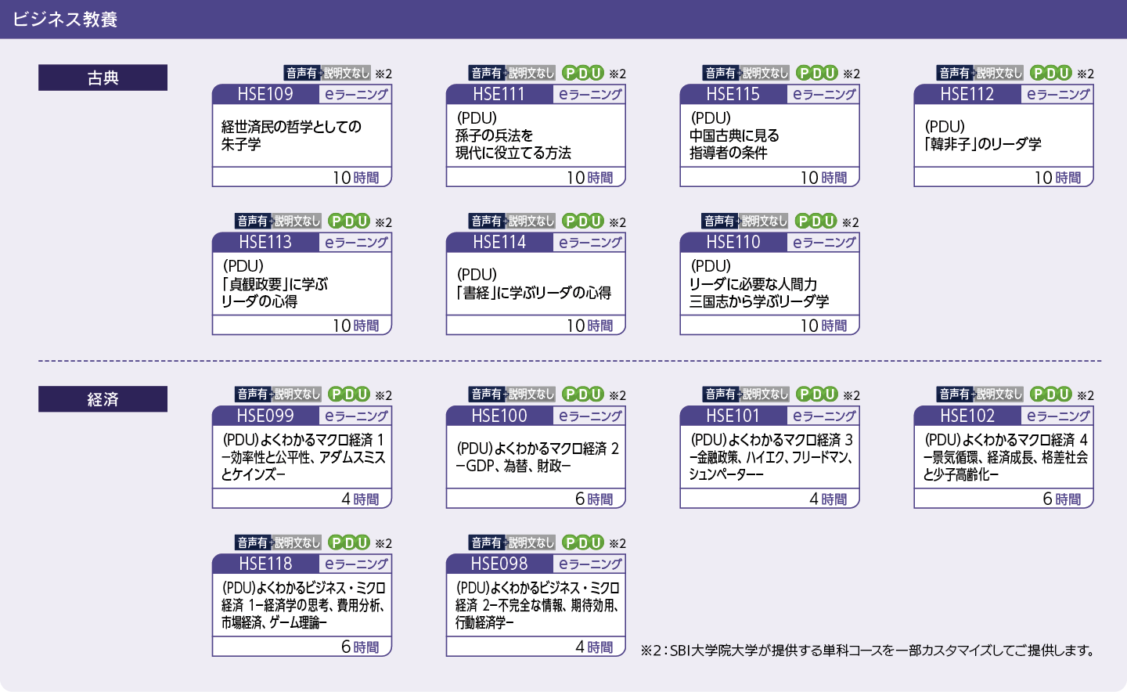
Task: Click title「貞観政要」に学ぶリーダの心得
Action: coord(275,292)
